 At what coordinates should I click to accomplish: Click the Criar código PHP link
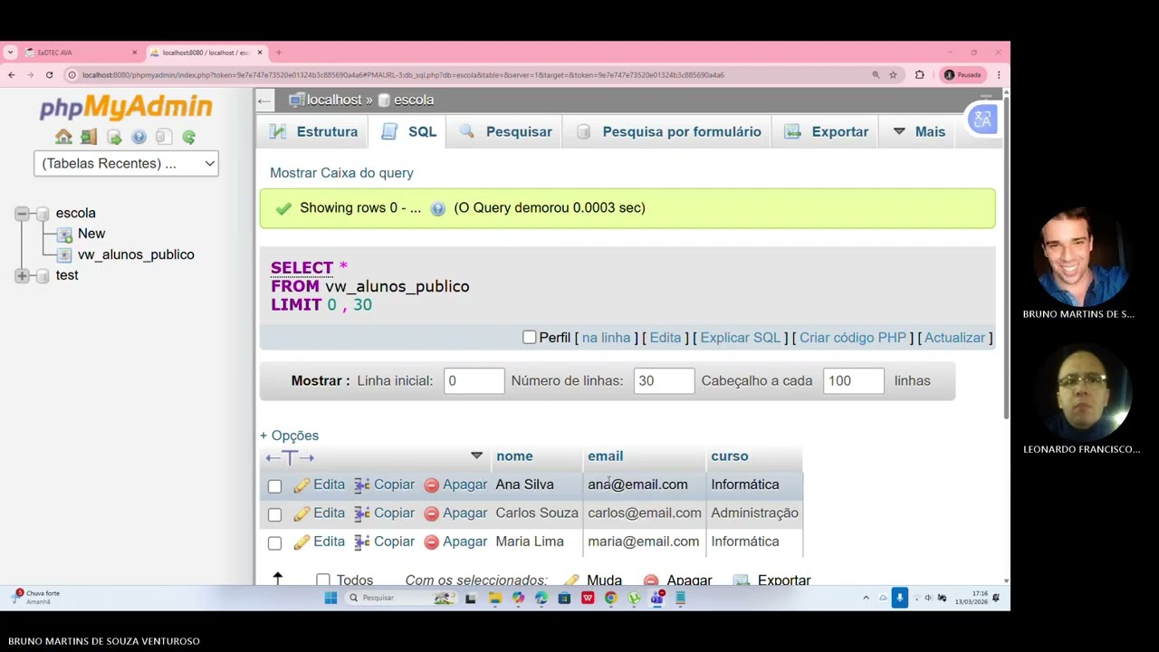[x=852, y=338]
